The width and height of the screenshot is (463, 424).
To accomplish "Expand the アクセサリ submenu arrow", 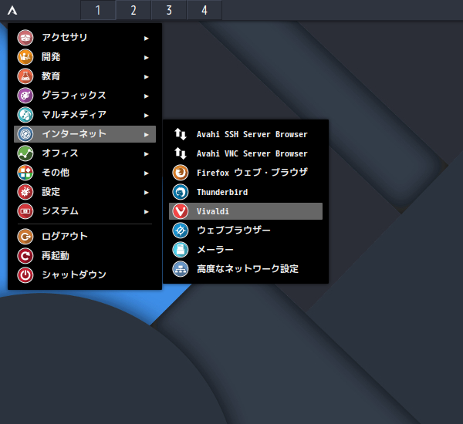I will point(146,39).
